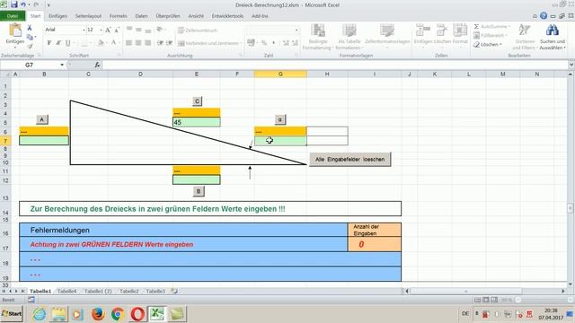Image resolution: width=575 pixels, height=323 pixels.
Task: Open Zellenformatvorlagen gallery
Action: (387, 34)
